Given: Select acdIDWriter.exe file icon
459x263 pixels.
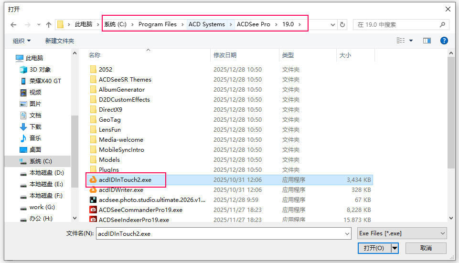Looking at the screenshot, I should pyautogui.click(x=93, y=190).
